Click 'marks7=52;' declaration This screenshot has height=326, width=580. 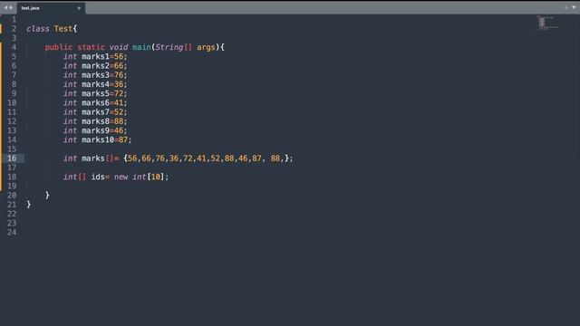click(x=104, y=112)
